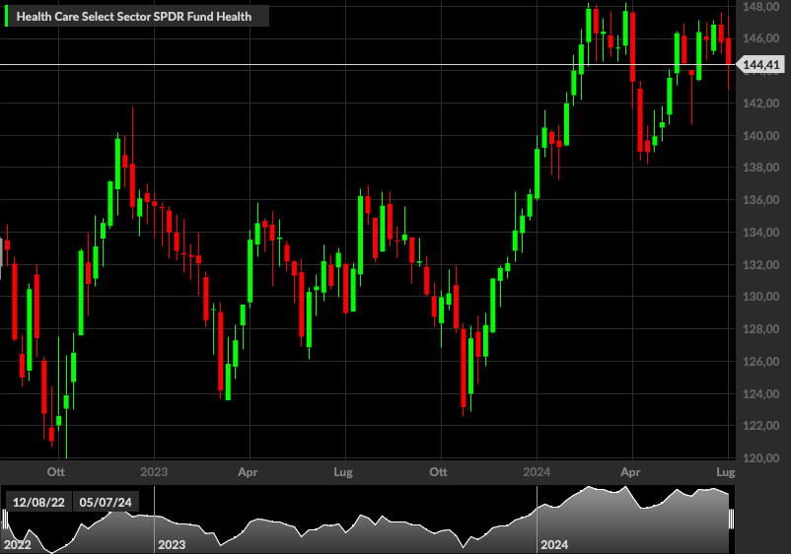Click the end date field 05/07/24
The image size is (791, 554).
[x=106, y=502]
